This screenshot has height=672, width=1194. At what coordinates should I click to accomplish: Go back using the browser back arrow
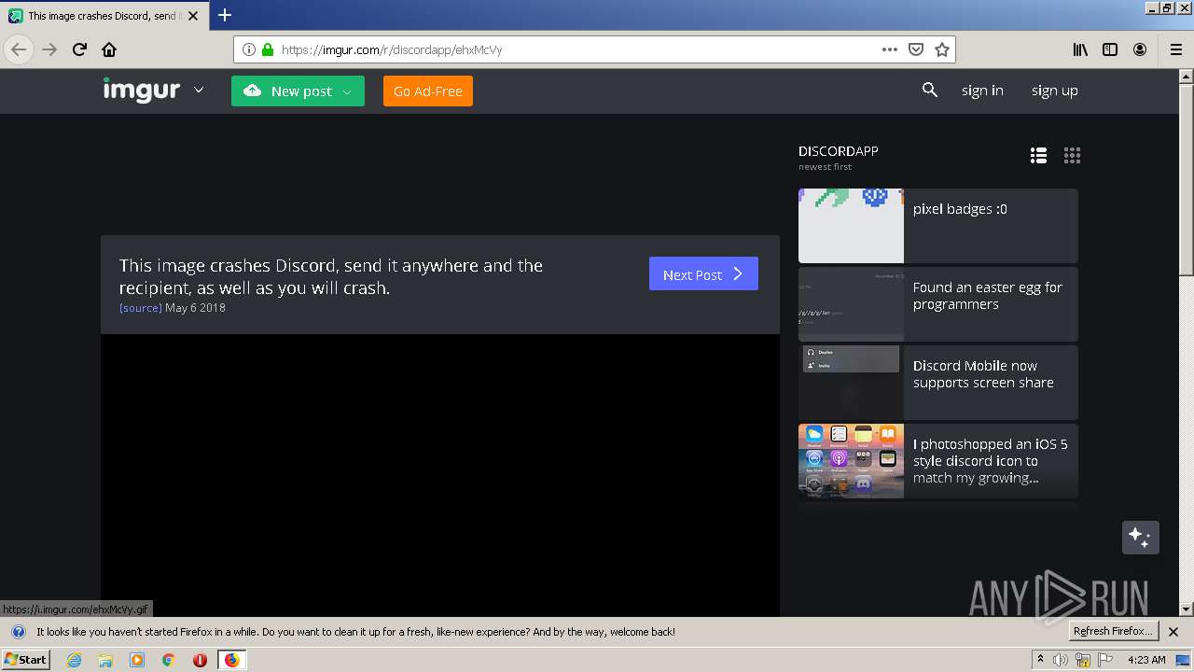19,49
